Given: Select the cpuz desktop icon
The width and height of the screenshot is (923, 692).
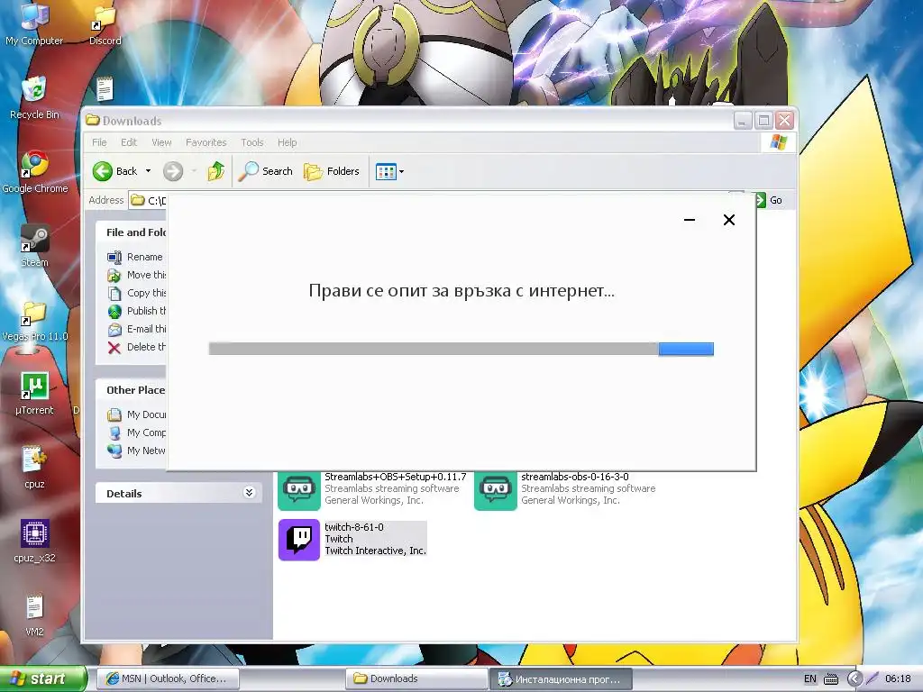Looking at the screenshot, I should (x=35, y=468).
